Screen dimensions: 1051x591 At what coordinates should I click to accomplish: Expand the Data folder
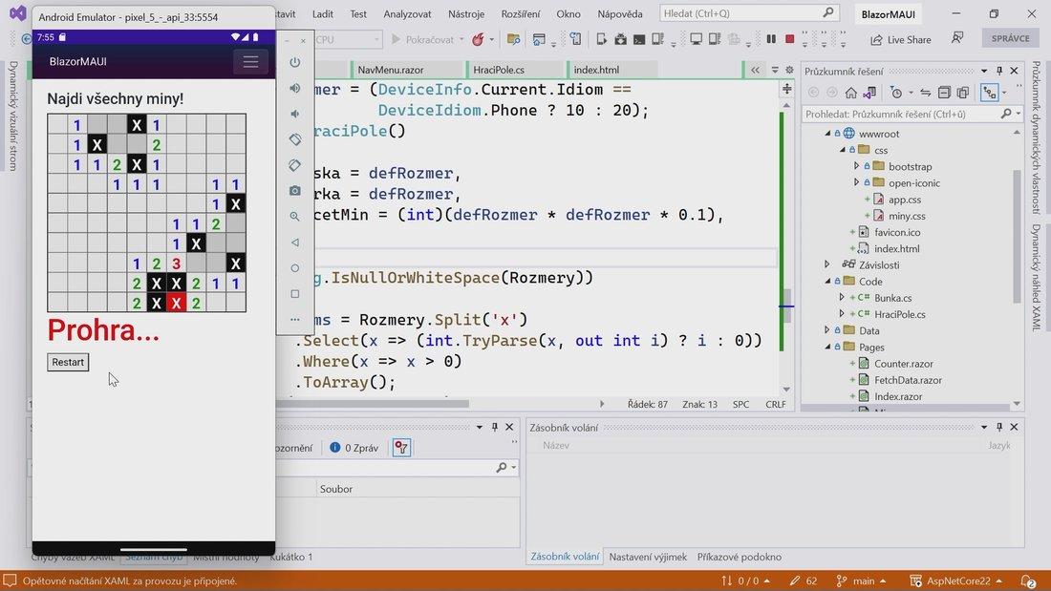(827, 330)
